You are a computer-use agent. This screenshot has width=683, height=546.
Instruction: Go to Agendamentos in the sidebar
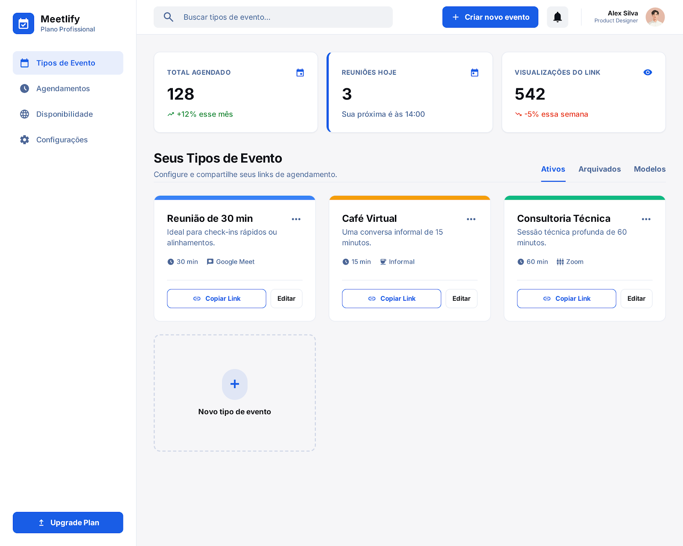coord(63,89)
